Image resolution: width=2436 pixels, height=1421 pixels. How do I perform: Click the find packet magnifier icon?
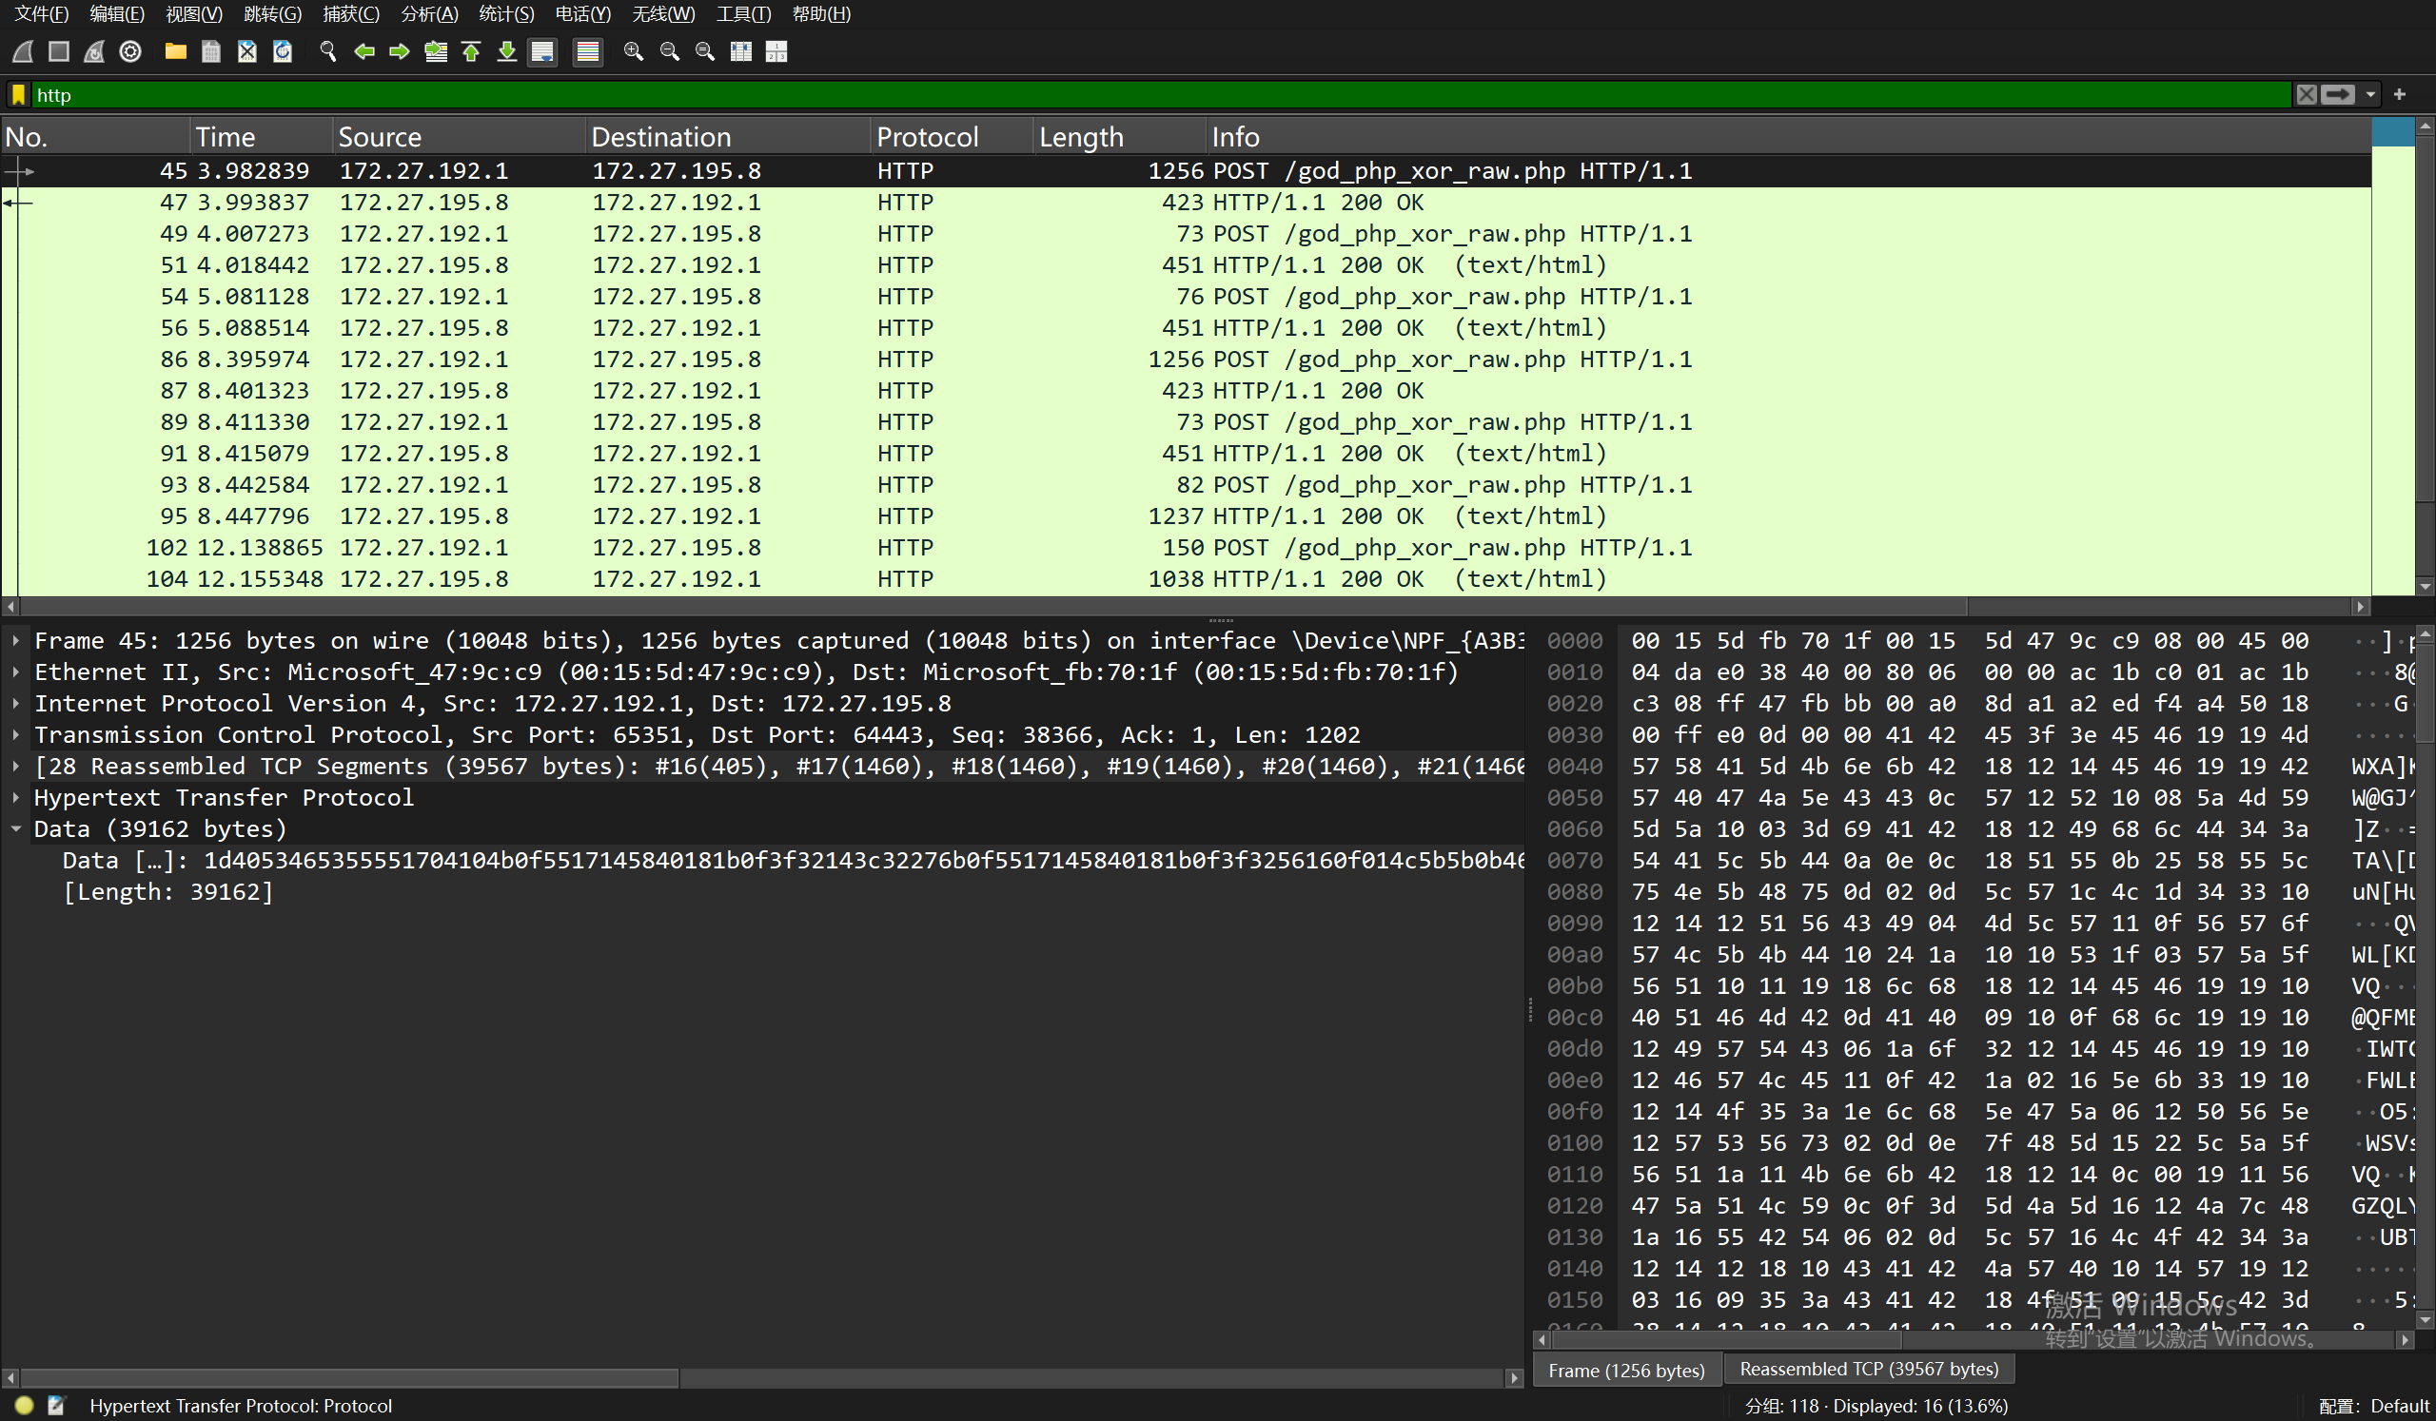(327, 51)
